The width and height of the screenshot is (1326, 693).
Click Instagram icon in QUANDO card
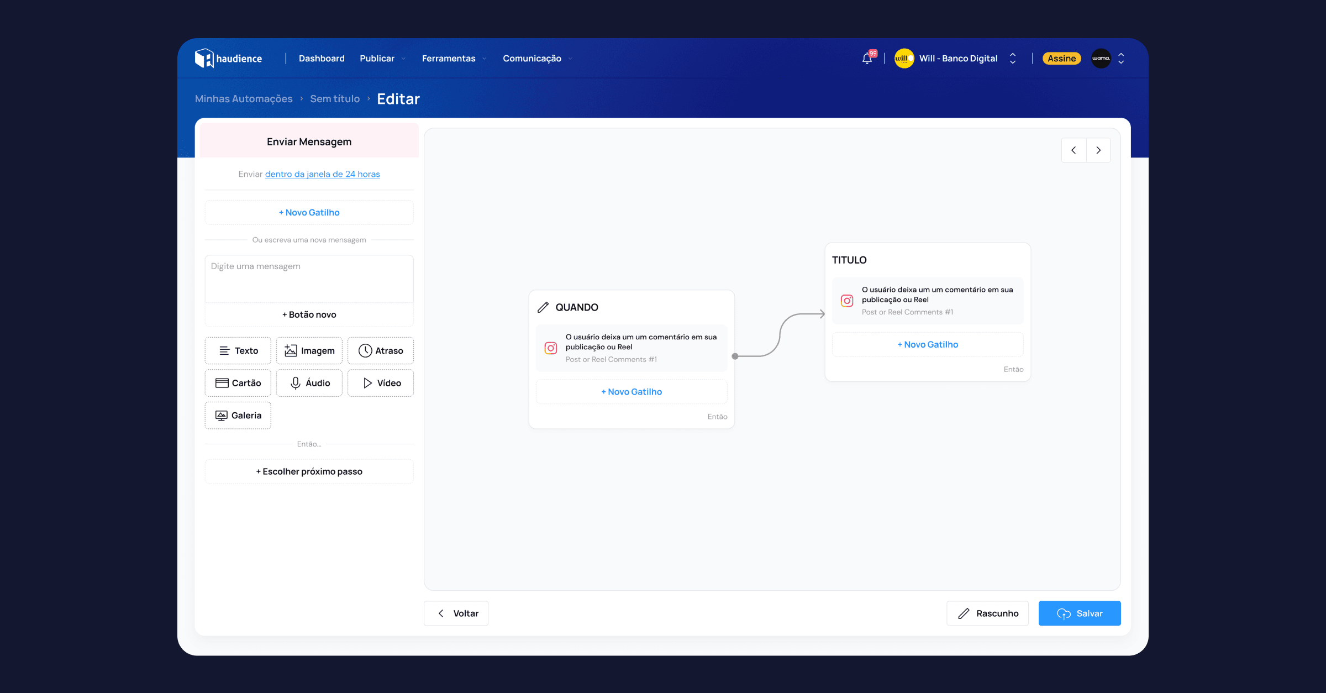click(551, 348)
